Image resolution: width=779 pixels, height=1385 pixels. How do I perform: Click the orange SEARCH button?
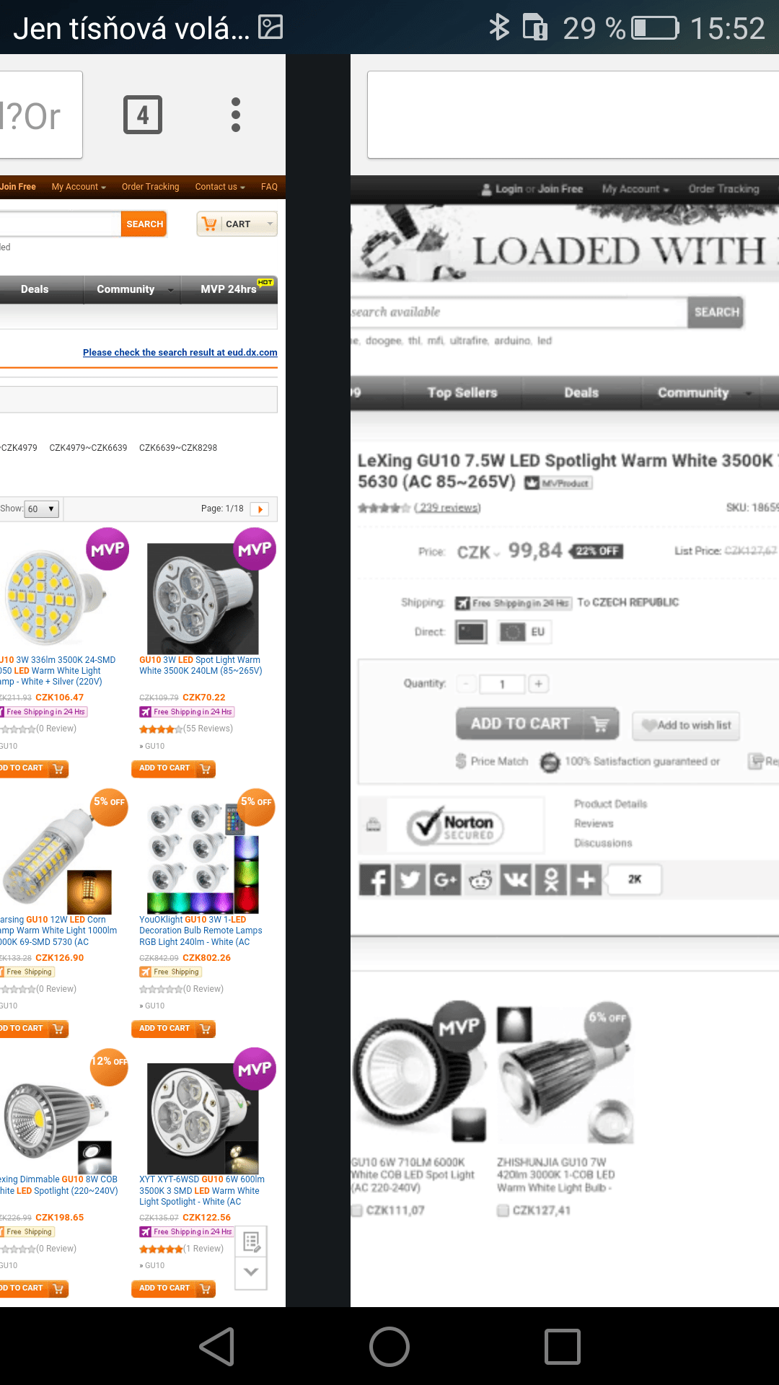[x=144, y=224]
